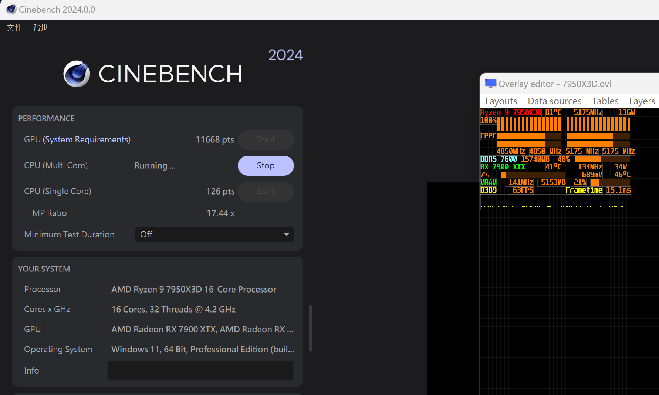659x395 pixels.
Task: Click the Overlay editor title bar
Action: 570,84
